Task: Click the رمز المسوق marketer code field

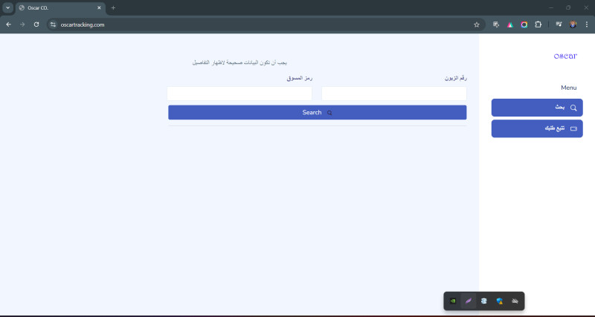Action: pyautogui.click(x=239, y=94)
